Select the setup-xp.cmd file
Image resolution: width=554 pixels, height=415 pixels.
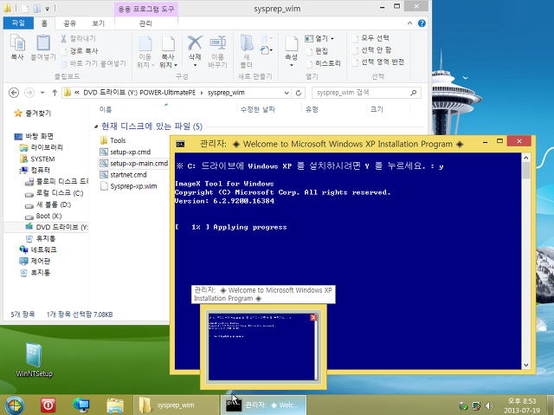pyautogui.click(x=126, y=152)
